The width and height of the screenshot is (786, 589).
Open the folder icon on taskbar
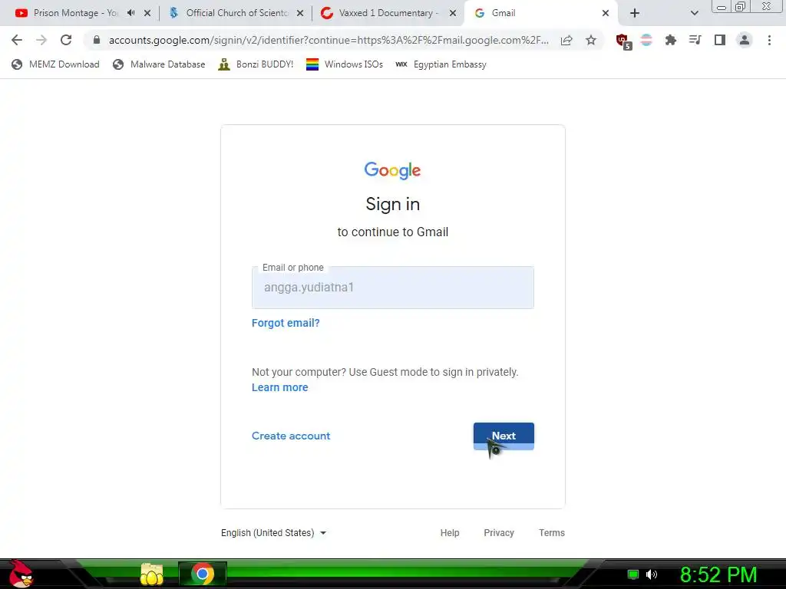point(152,574)
